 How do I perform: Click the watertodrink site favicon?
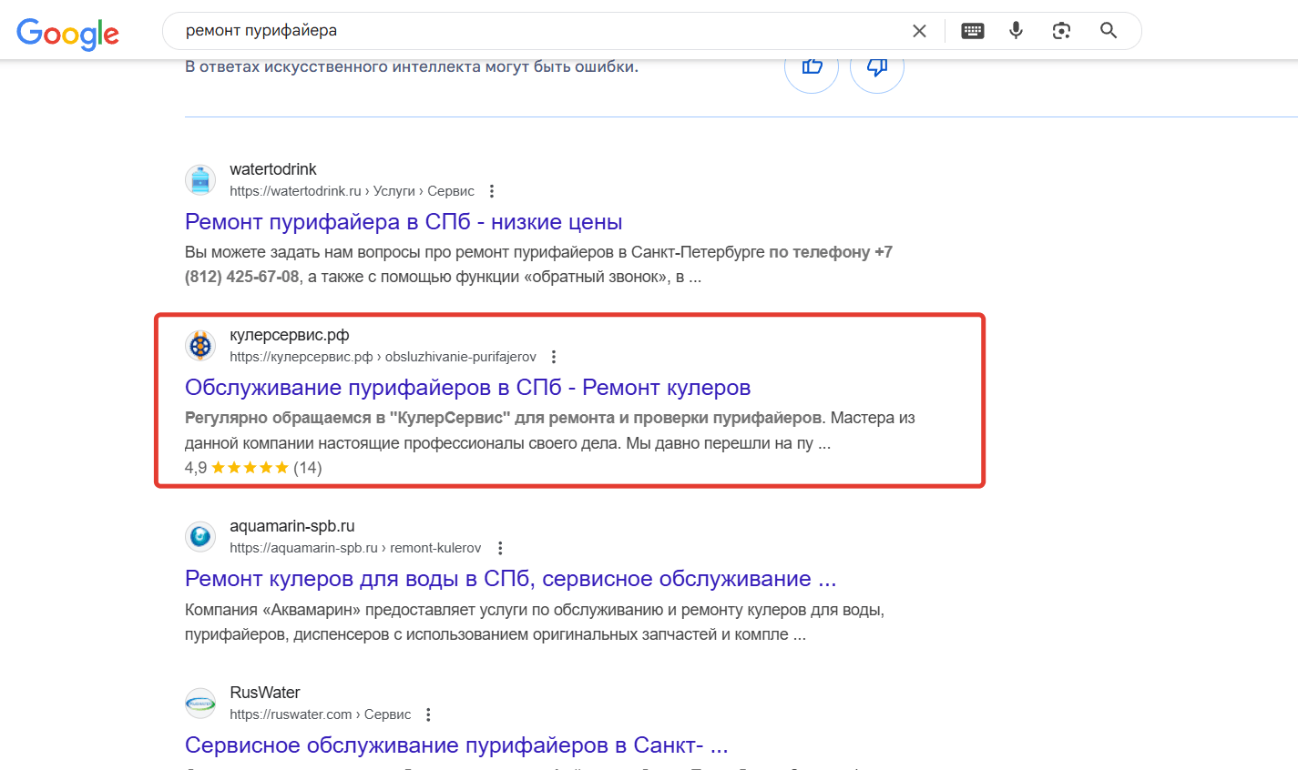200,180
